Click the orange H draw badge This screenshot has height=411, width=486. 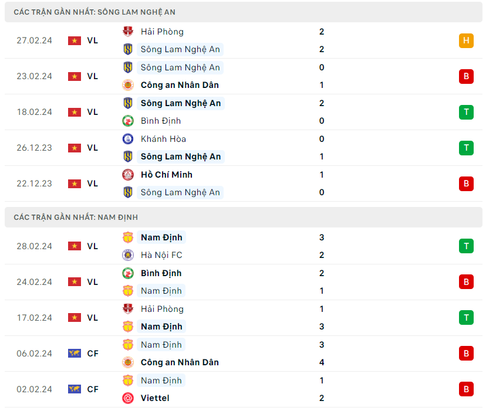pos(466,40)
